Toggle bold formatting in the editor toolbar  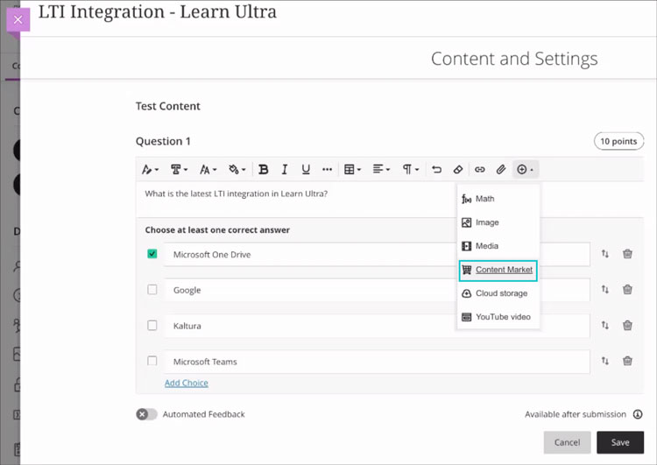263,170
